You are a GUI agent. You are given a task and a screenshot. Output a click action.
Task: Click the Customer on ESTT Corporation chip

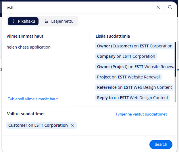pos(38,125)
